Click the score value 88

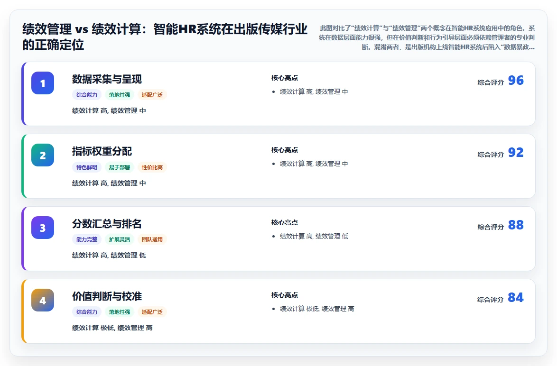pyautogui.click(x=516, y=225)
